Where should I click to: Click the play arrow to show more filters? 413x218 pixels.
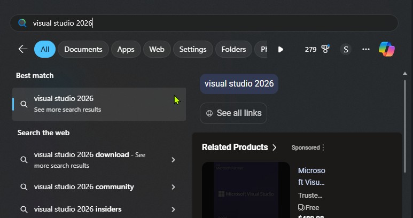coord(280,49)
